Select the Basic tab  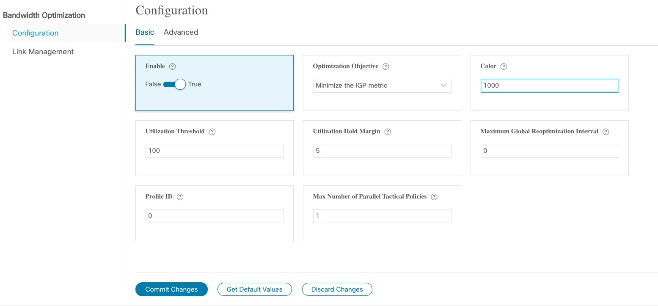pos(145,32)
